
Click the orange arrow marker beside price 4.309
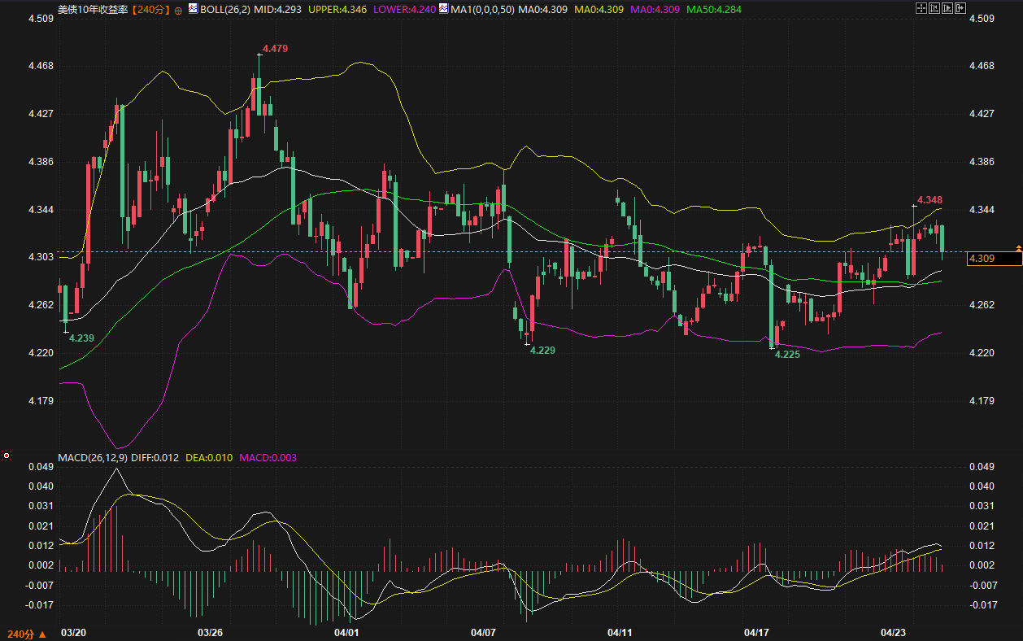point(1017,246)
